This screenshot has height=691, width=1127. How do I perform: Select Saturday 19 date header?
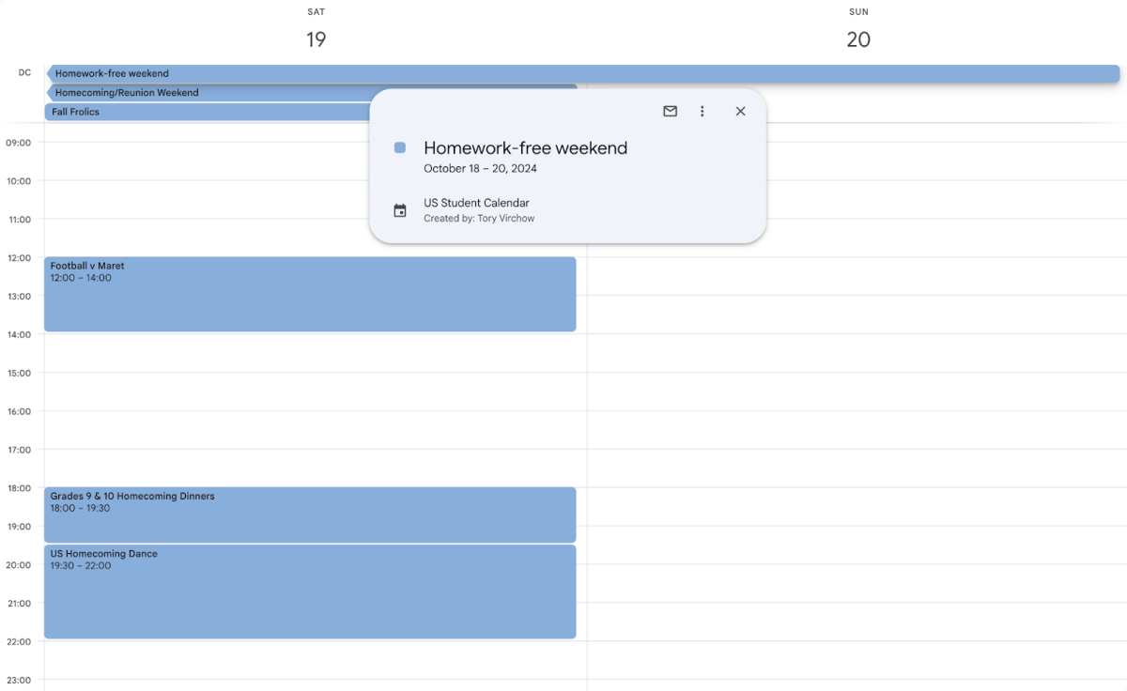(316, 39)
